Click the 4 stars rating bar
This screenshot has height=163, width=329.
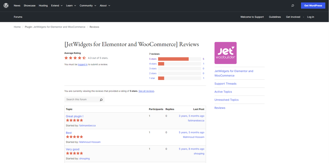click(x=180, y=64)
